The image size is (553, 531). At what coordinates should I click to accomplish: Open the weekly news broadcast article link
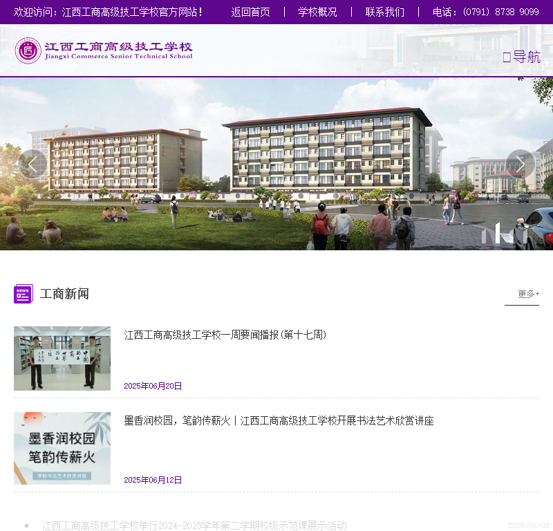pyautogui.click(x=227, y=334)
